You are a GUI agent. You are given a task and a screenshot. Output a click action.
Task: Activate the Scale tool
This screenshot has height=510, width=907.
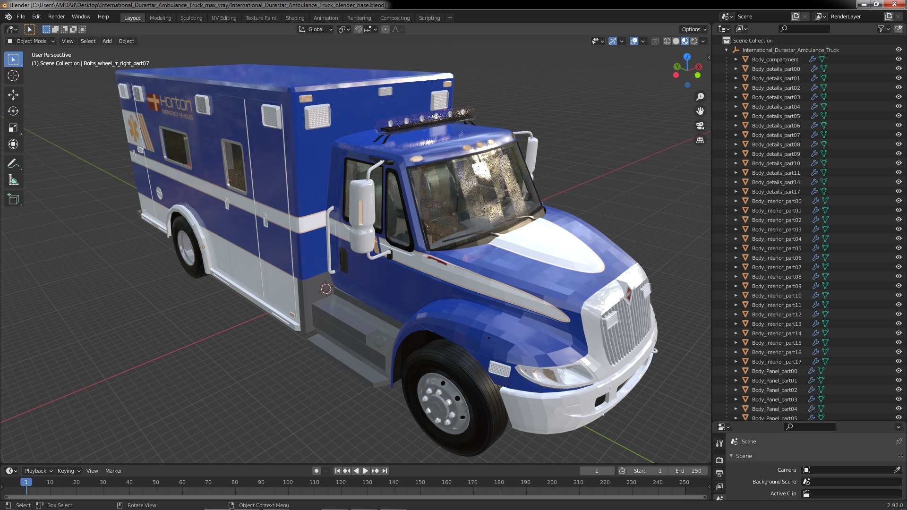[13, 127]
